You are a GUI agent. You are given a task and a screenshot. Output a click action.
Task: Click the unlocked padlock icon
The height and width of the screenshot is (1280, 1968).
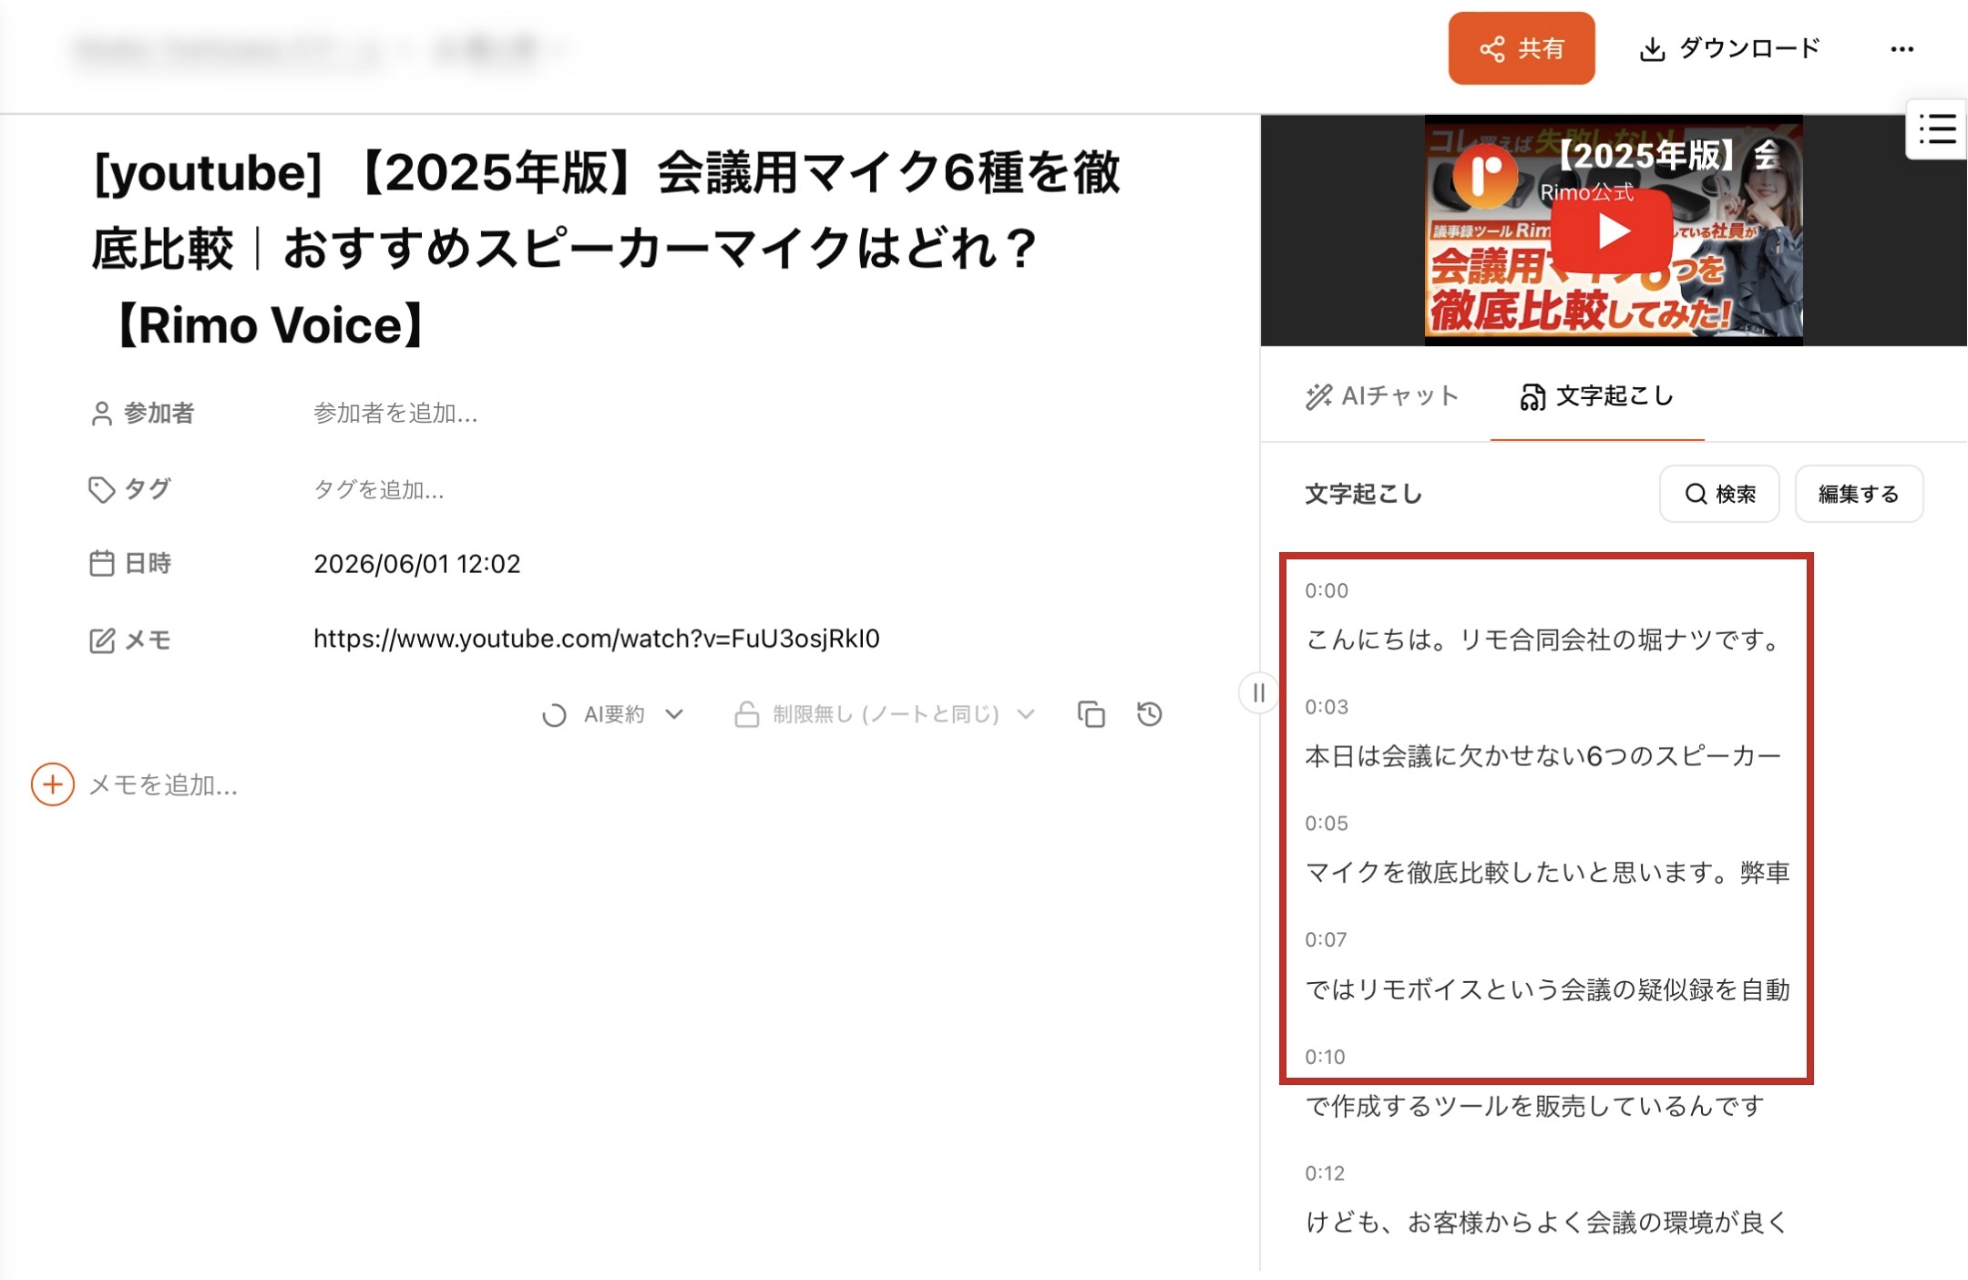tap(747, 714)
